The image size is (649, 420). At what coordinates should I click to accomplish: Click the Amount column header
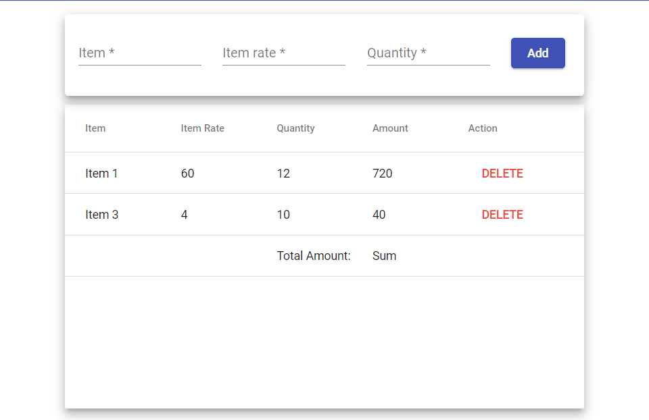pyautogui.click(x=390, y=128)
